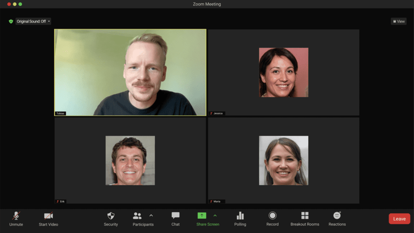Launch the Polling feature
The width and height of the screenshot is (414, 233).
[x=240, y=216]
